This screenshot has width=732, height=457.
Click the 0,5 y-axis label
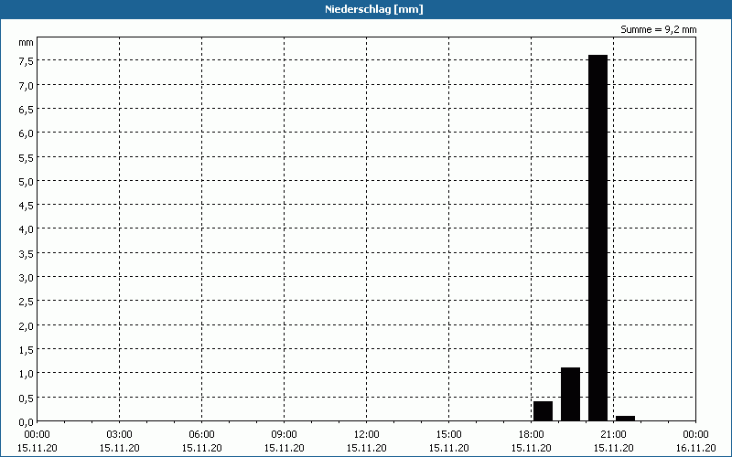click(27, 399)
